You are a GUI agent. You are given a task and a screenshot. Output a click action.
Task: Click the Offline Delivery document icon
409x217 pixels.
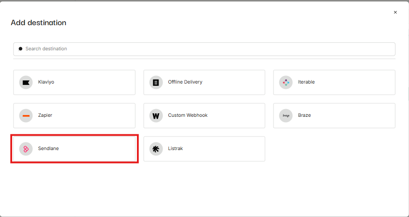[x=156, y=83]
